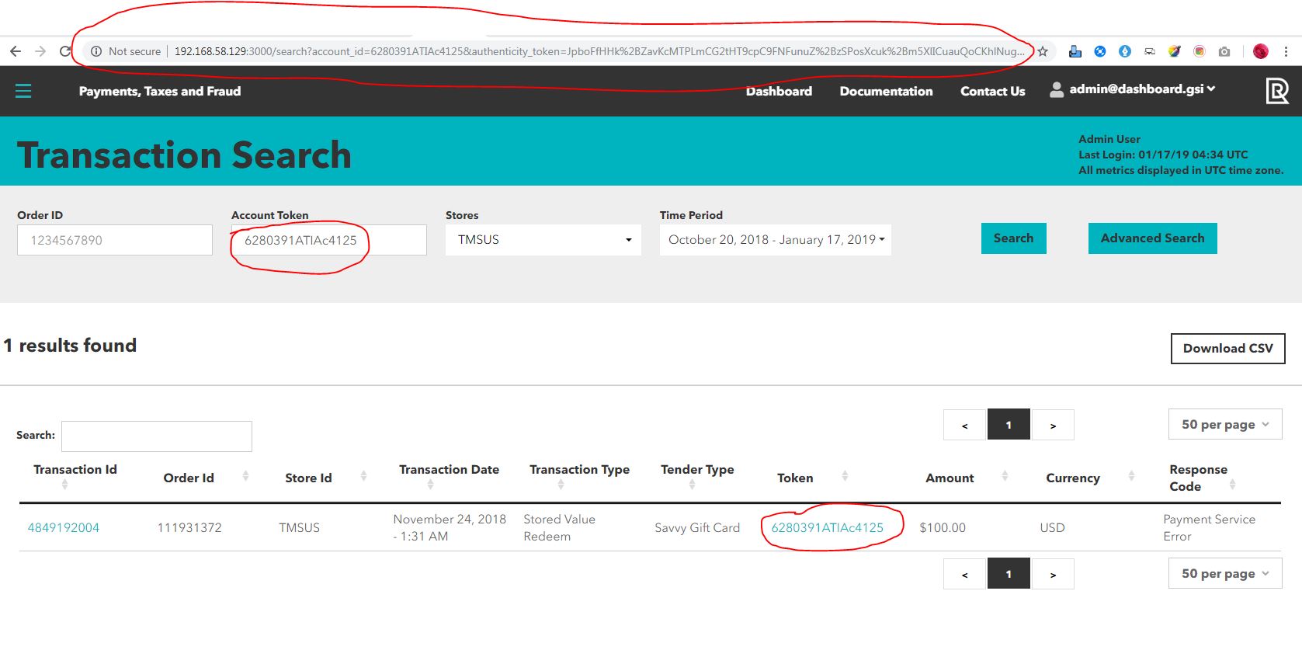Open the Chrome three-dot menu

(1286, 51)
